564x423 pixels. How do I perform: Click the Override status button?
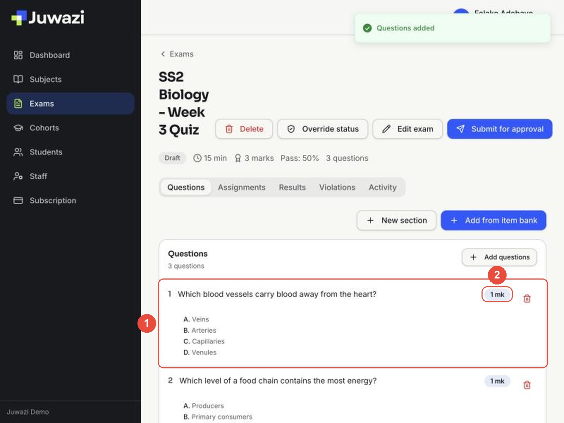pyautogui.click(x=323, y=129)
